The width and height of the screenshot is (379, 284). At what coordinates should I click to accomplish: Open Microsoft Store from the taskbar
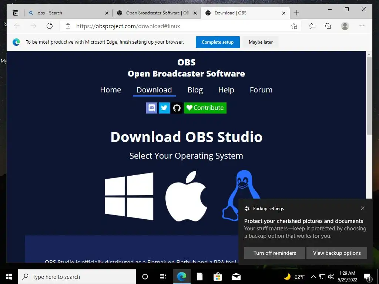[218, 277]
